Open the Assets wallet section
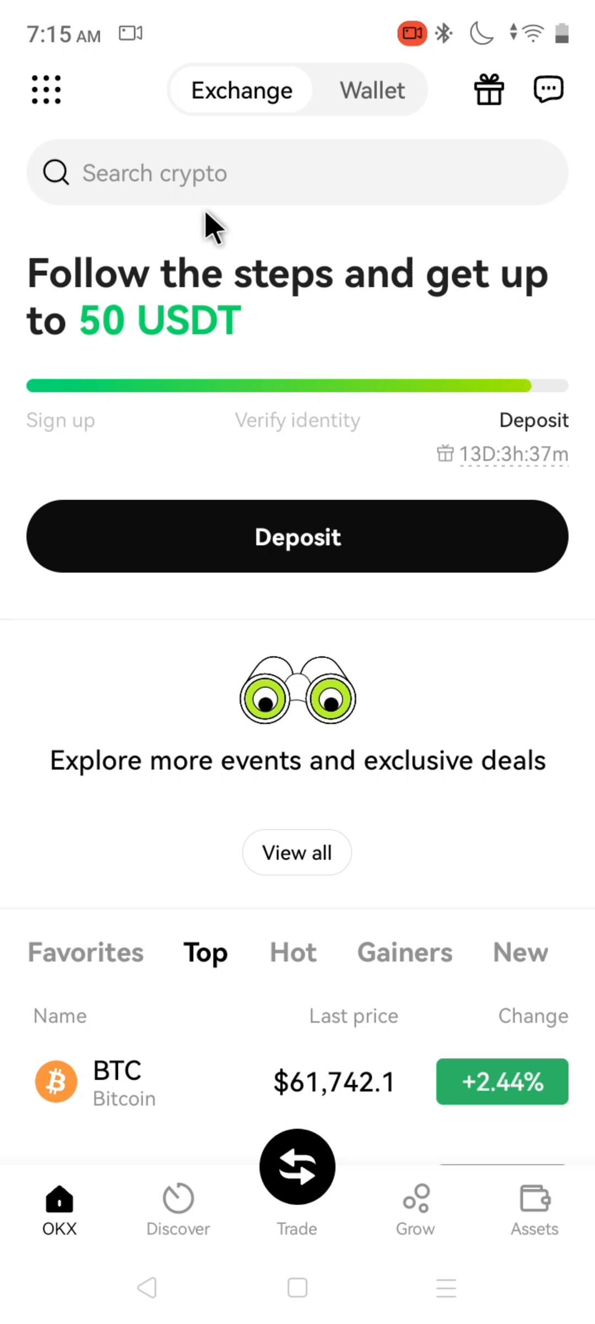 (534, 1209)
